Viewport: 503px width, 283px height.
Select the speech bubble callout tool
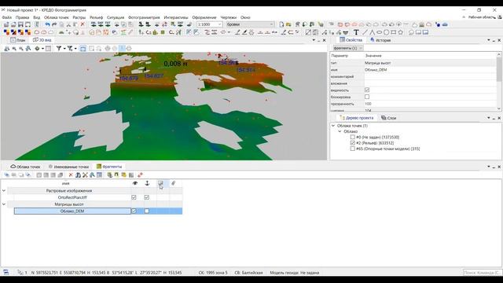click(411, 32)
